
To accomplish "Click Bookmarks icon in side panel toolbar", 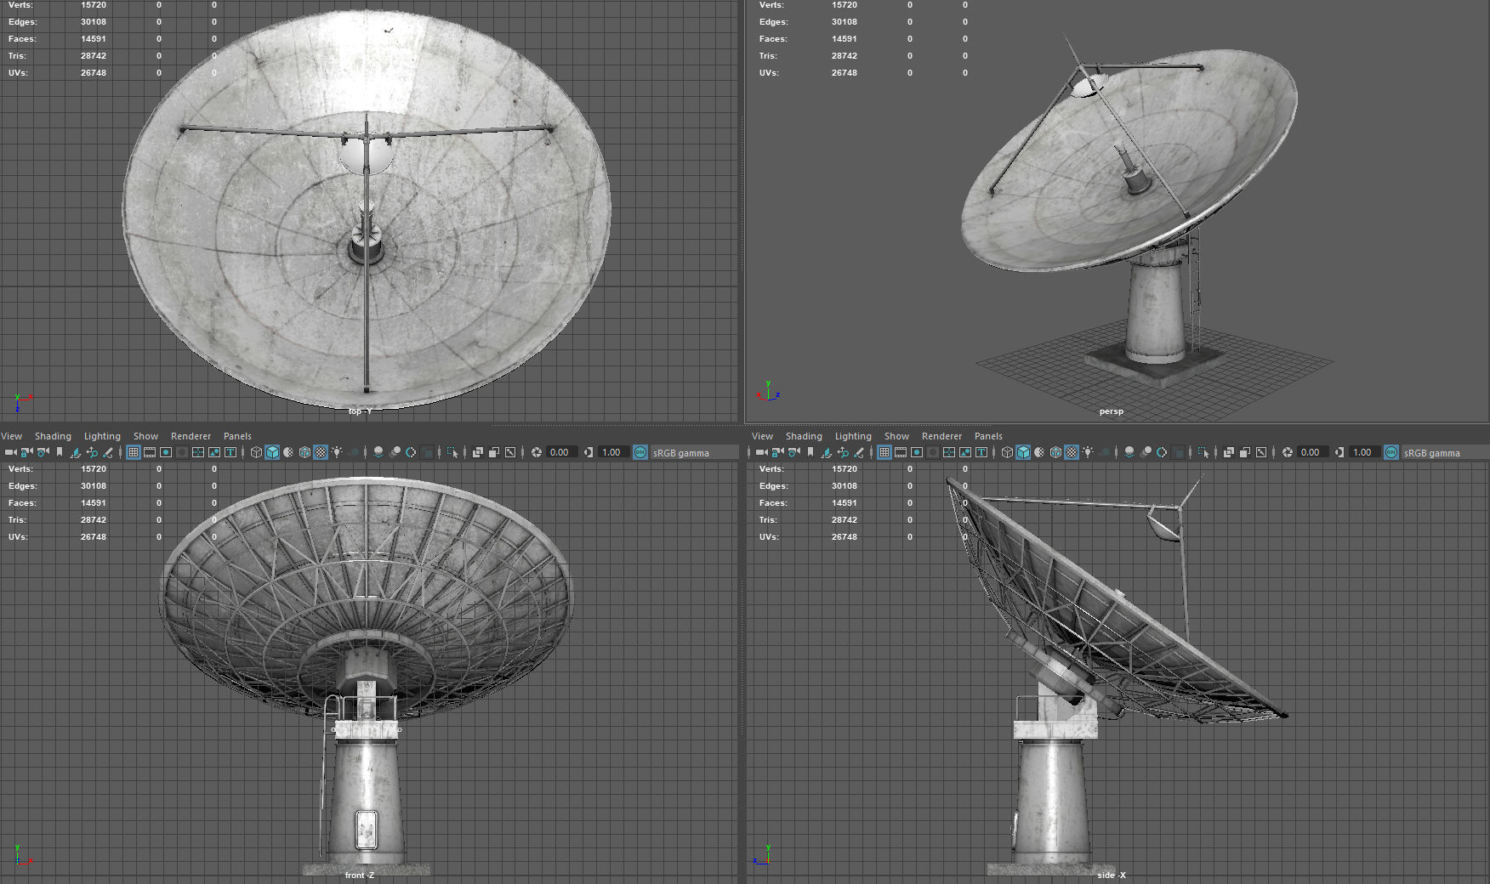I will click(810, 452).
